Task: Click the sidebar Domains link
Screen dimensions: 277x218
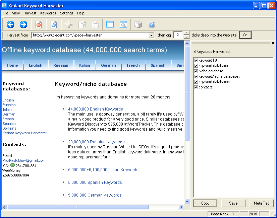Action: [x=9, y=128]
